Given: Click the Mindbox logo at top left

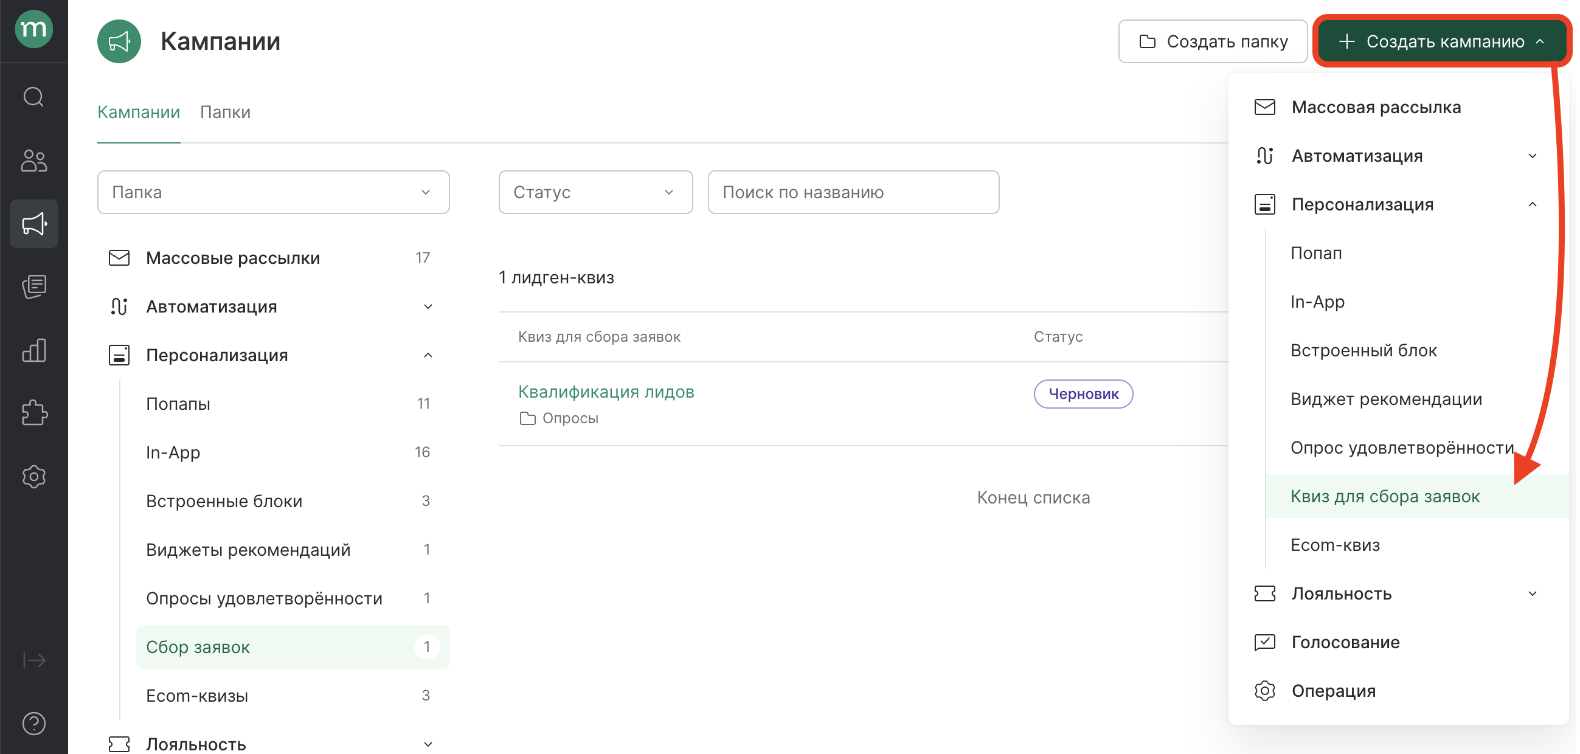Looking at the screenshot, I should (x=33, y=29).
